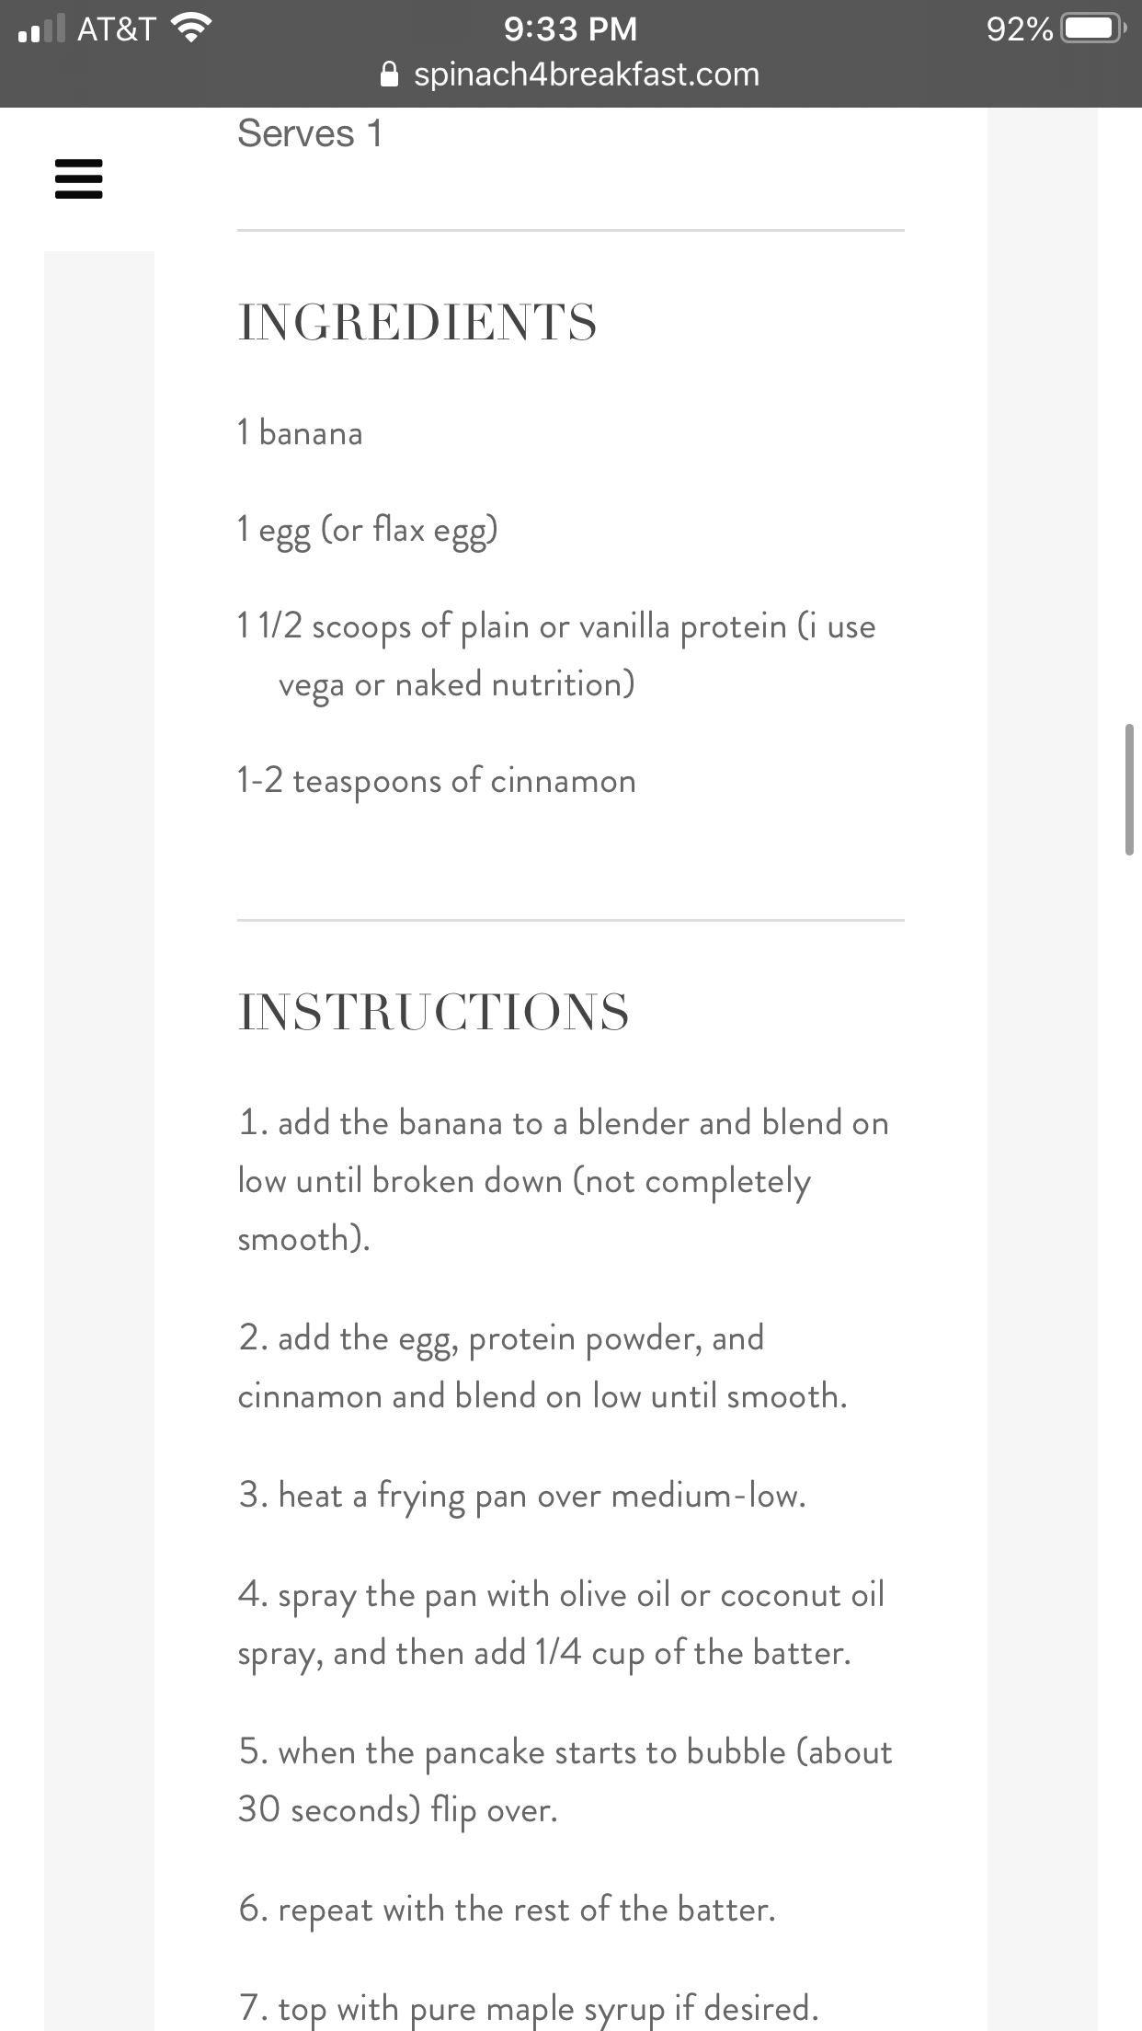Tap the AT&T carrier label
Screen dimensions: 1142x2031
click(x=117, y=29)
